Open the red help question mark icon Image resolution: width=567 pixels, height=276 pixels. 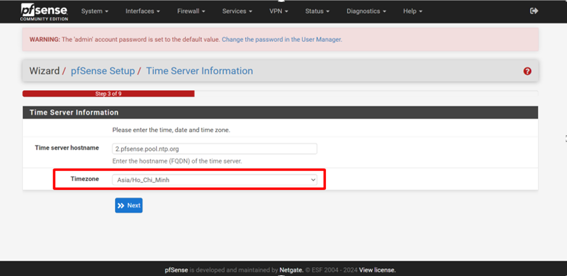[527, 71]
